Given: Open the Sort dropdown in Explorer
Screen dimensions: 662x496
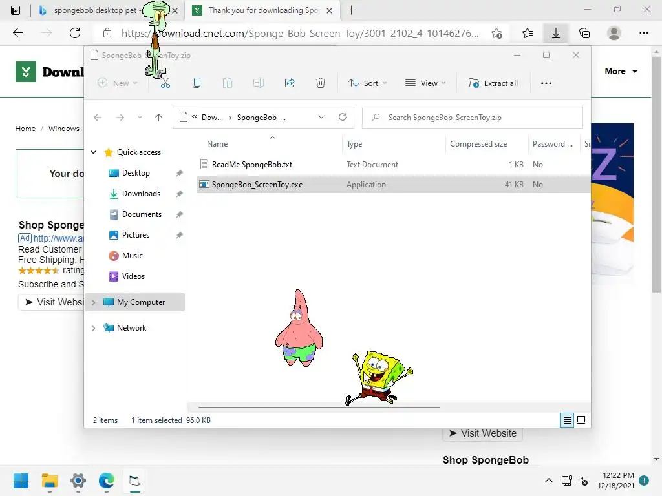Looking at the screenshot, I should 367,83.
